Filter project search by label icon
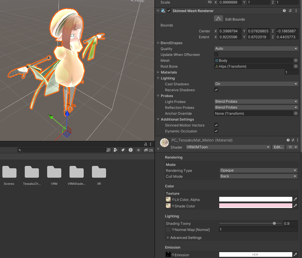Image resolution: width=302 pixels, height=258 pixels. (123, 150)
